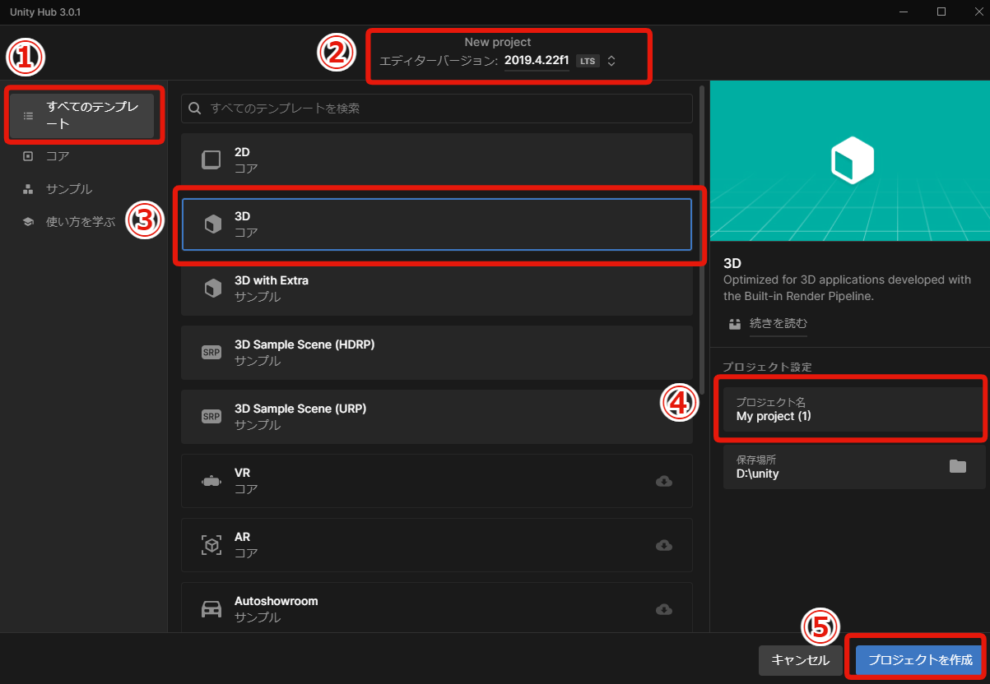
Task: Open the 続きを読む link
Action: 779,323
